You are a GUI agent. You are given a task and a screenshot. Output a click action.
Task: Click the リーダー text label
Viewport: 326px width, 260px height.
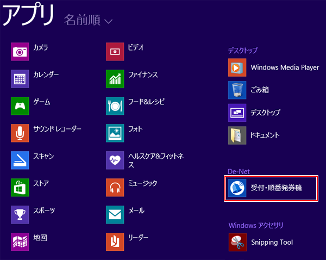click(138, 238)
